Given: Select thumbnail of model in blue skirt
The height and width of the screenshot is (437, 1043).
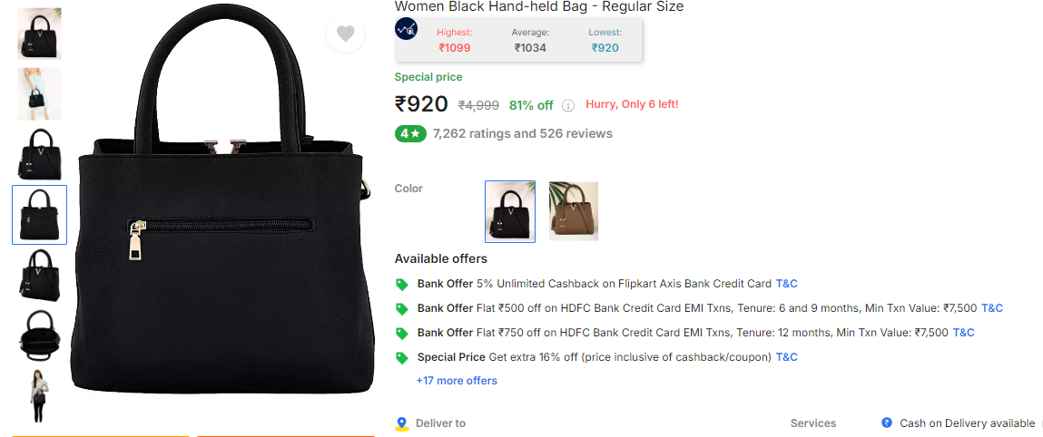Looking at the screenshot, I should (x=39, y=93).
